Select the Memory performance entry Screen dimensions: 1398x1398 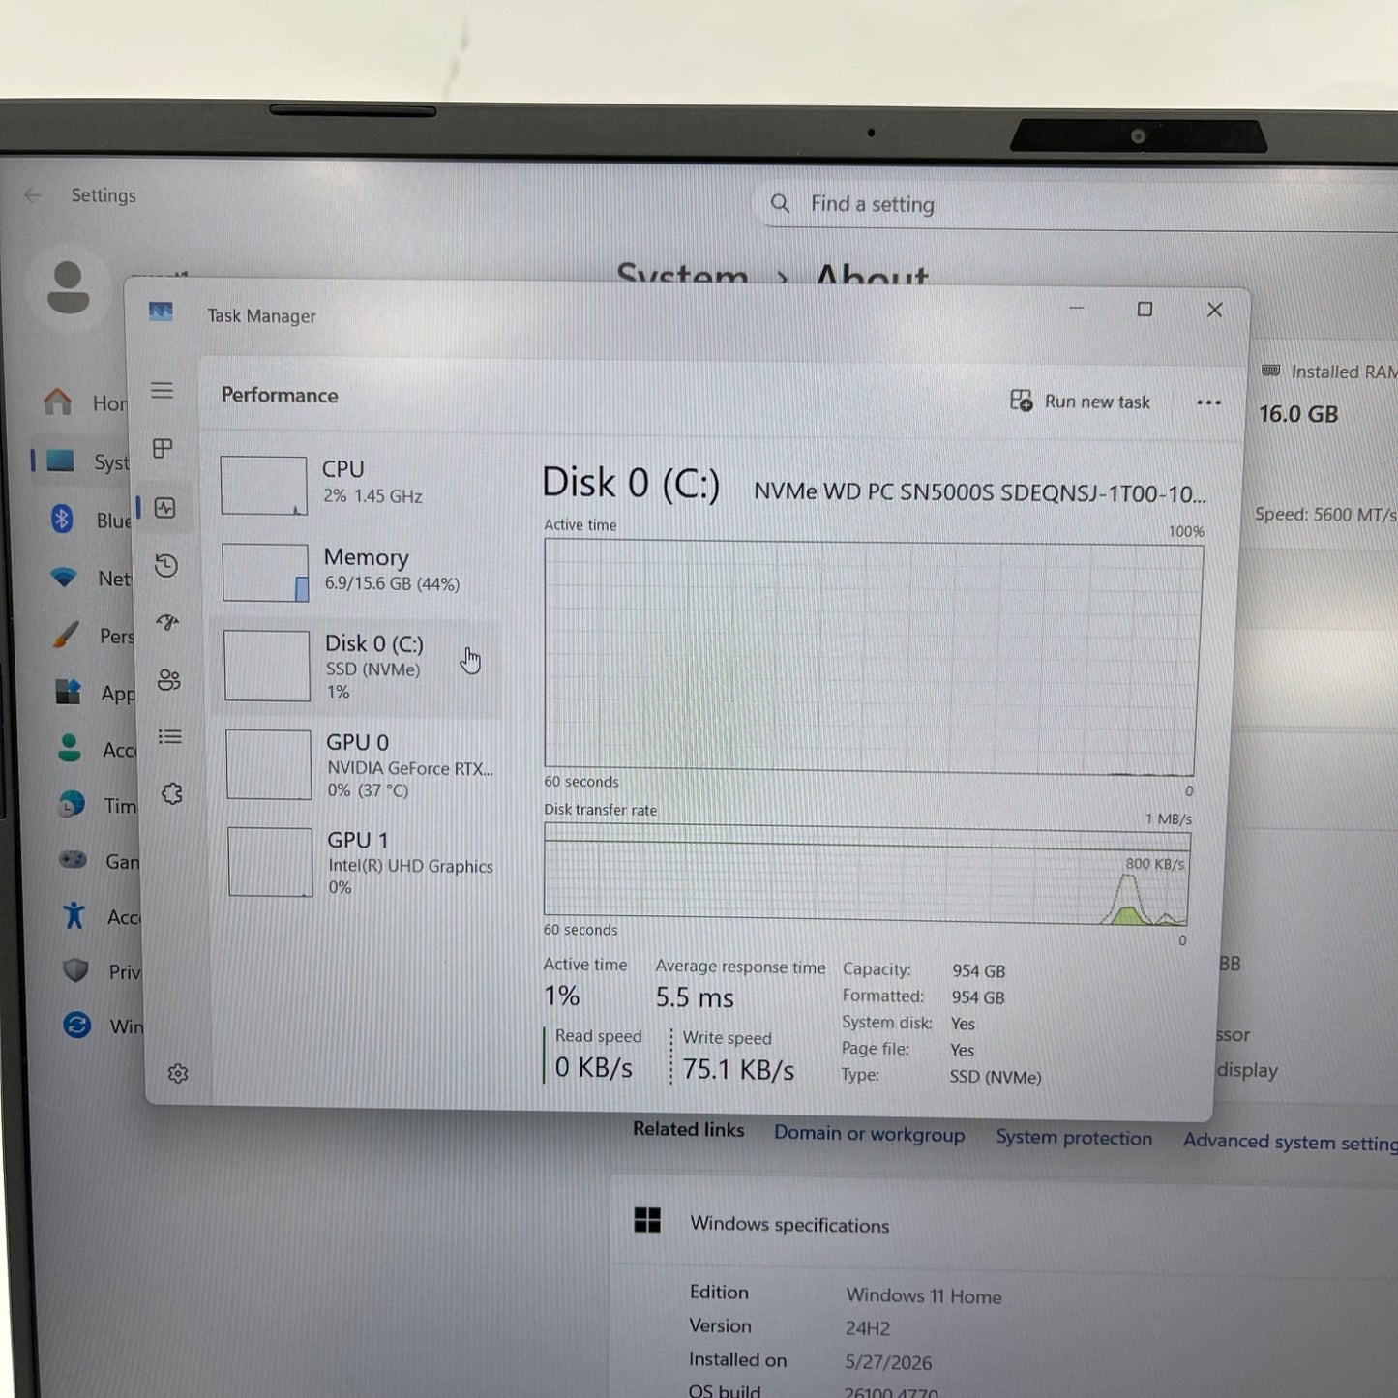(x=355, y=571)
